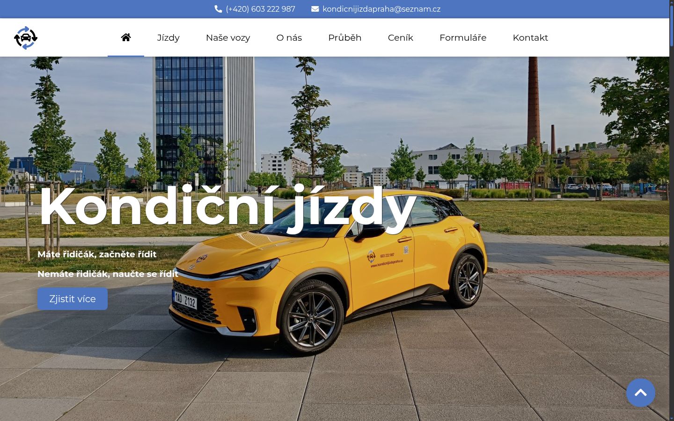Open the O nás section
Image resolution: width=674 pixels, height=421 pixels.
289,37
